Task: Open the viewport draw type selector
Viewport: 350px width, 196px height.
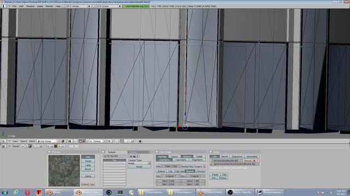Action: [x=63, y=141]
